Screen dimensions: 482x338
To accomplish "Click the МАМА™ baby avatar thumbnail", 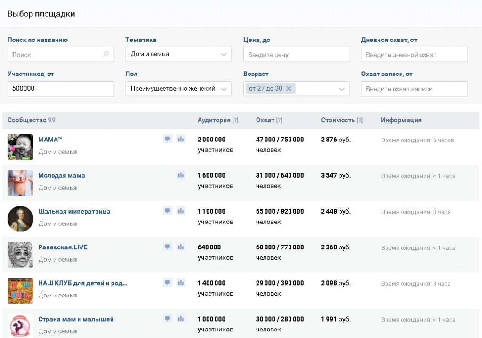I will (20, 147).
